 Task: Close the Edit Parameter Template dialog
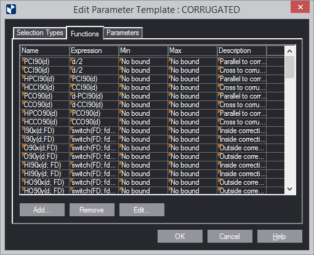pos(300,7)
